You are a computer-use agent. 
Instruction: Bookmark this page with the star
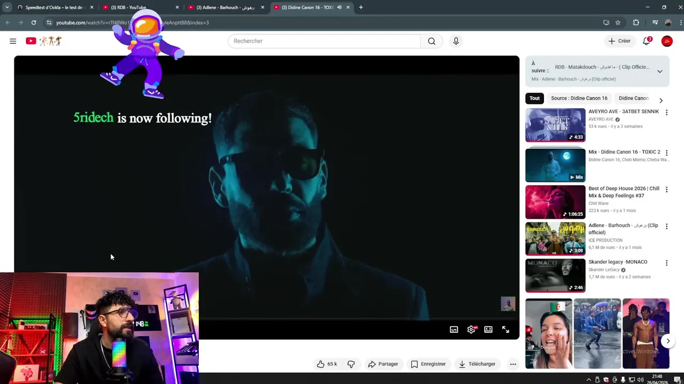tap(618, 22)
